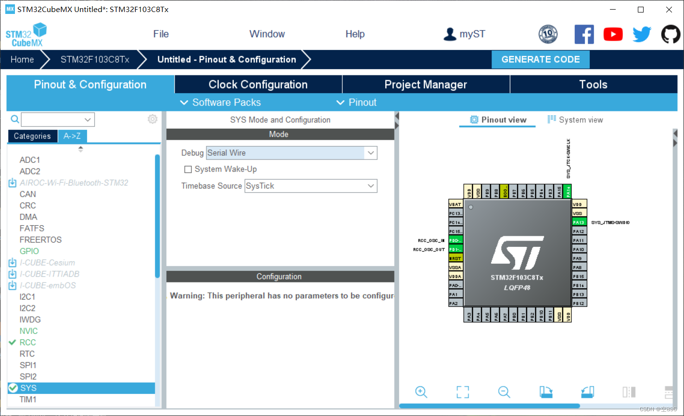The height and width of the screenshot is (416, 684).
Task: Open the File menu
Action: (x=161, y=34)
